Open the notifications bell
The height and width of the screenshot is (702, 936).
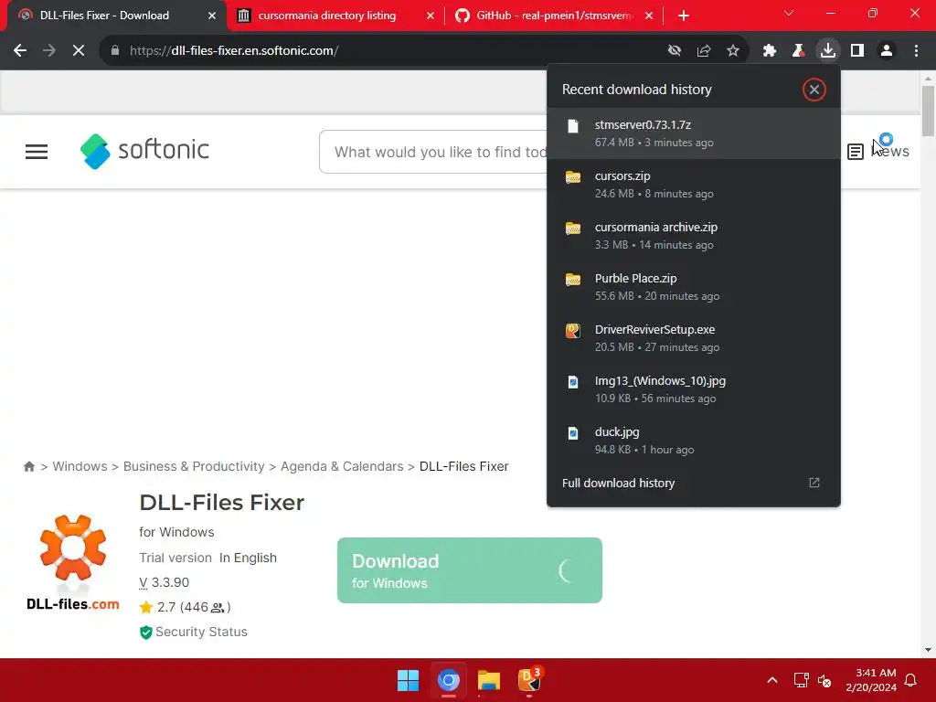911,680
